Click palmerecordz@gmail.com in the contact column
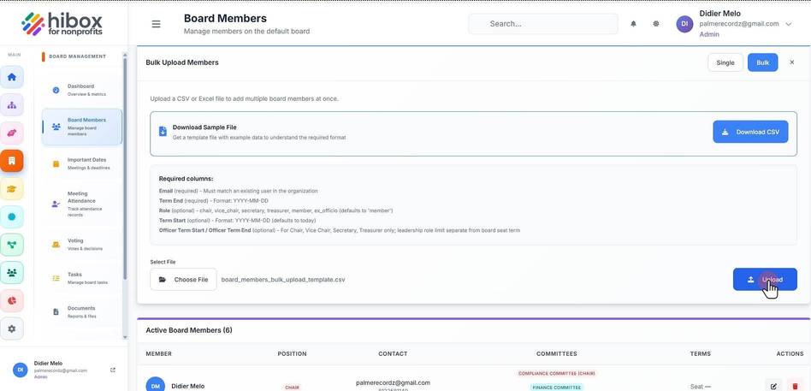 [x=393, y=382]
